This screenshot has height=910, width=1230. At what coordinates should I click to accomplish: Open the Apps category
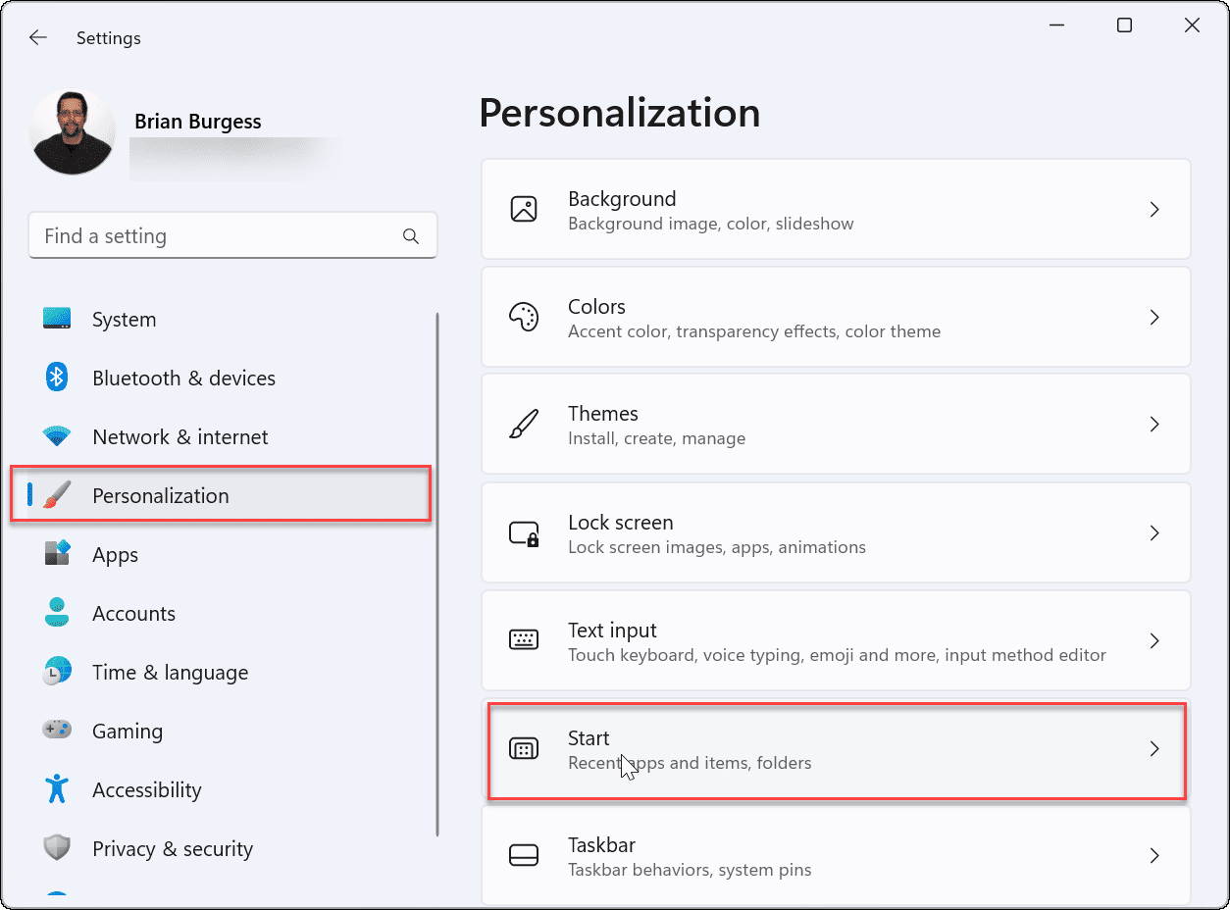click(115, 555)
